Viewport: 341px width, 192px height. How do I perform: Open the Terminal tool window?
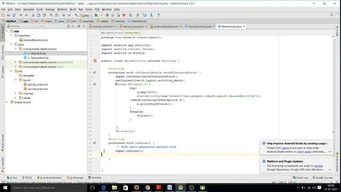[95, 178]
